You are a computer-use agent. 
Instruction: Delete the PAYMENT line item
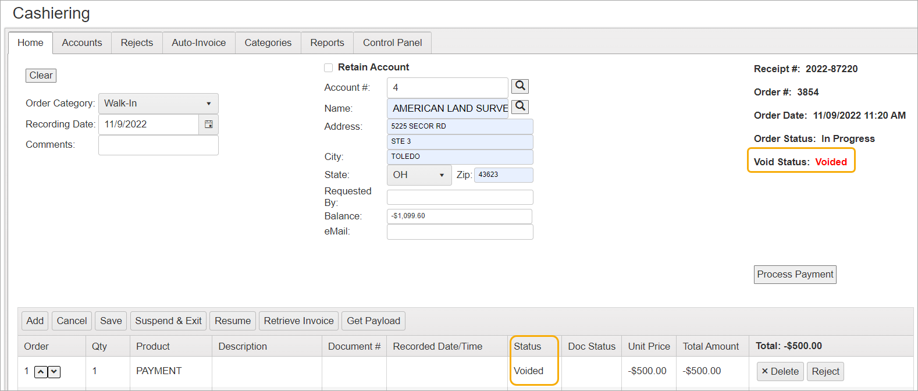click(780, 371)
